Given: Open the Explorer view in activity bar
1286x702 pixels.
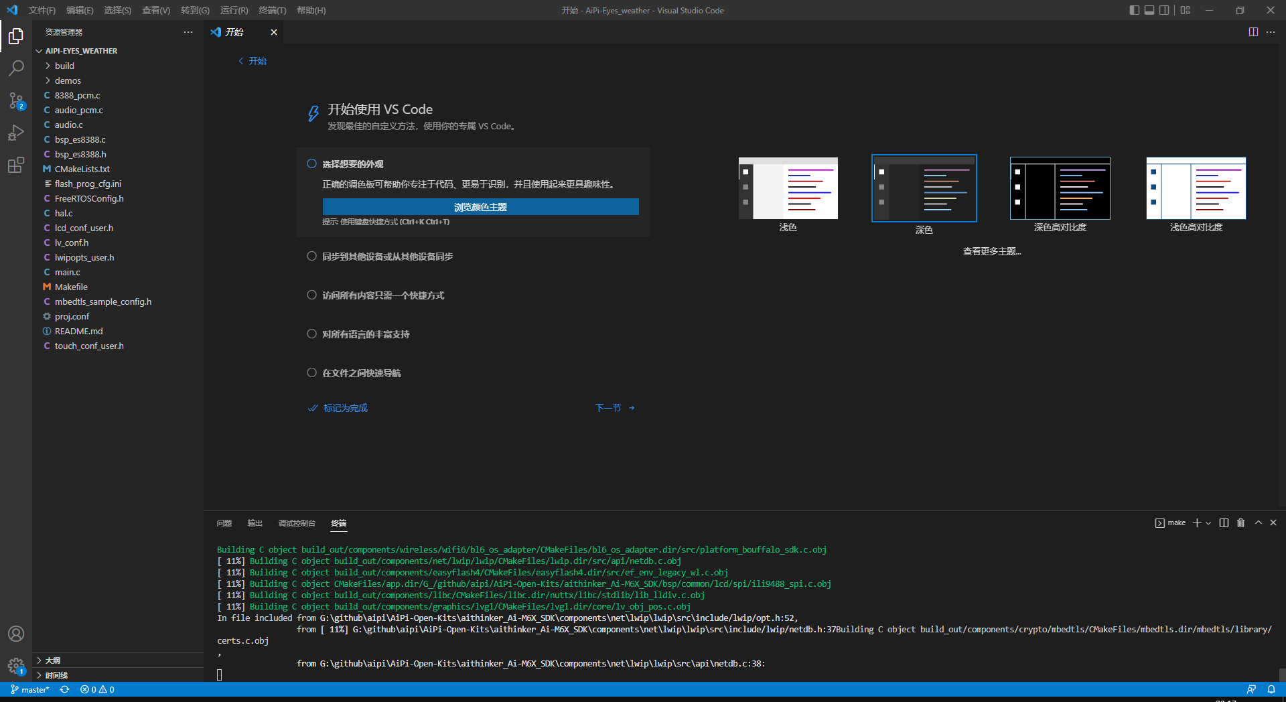Looking at the screenshot, I should coord(16,36).
